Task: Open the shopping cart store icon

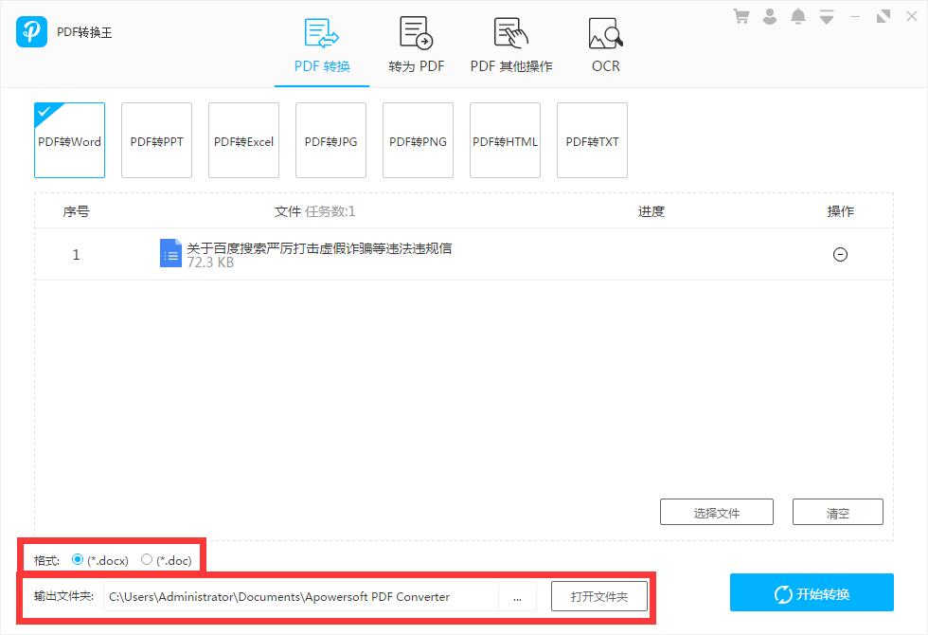Action: (742, 16)
